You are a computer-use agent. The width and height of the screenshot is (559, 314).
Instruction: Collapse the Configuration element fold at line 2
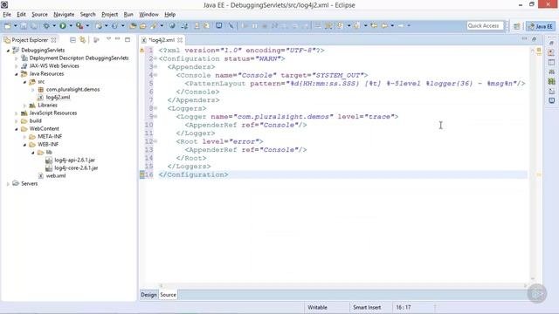click(x=155, y=58)
